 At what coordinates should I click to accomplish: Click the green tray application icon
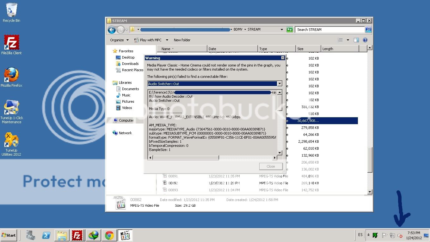coord(375,235)
